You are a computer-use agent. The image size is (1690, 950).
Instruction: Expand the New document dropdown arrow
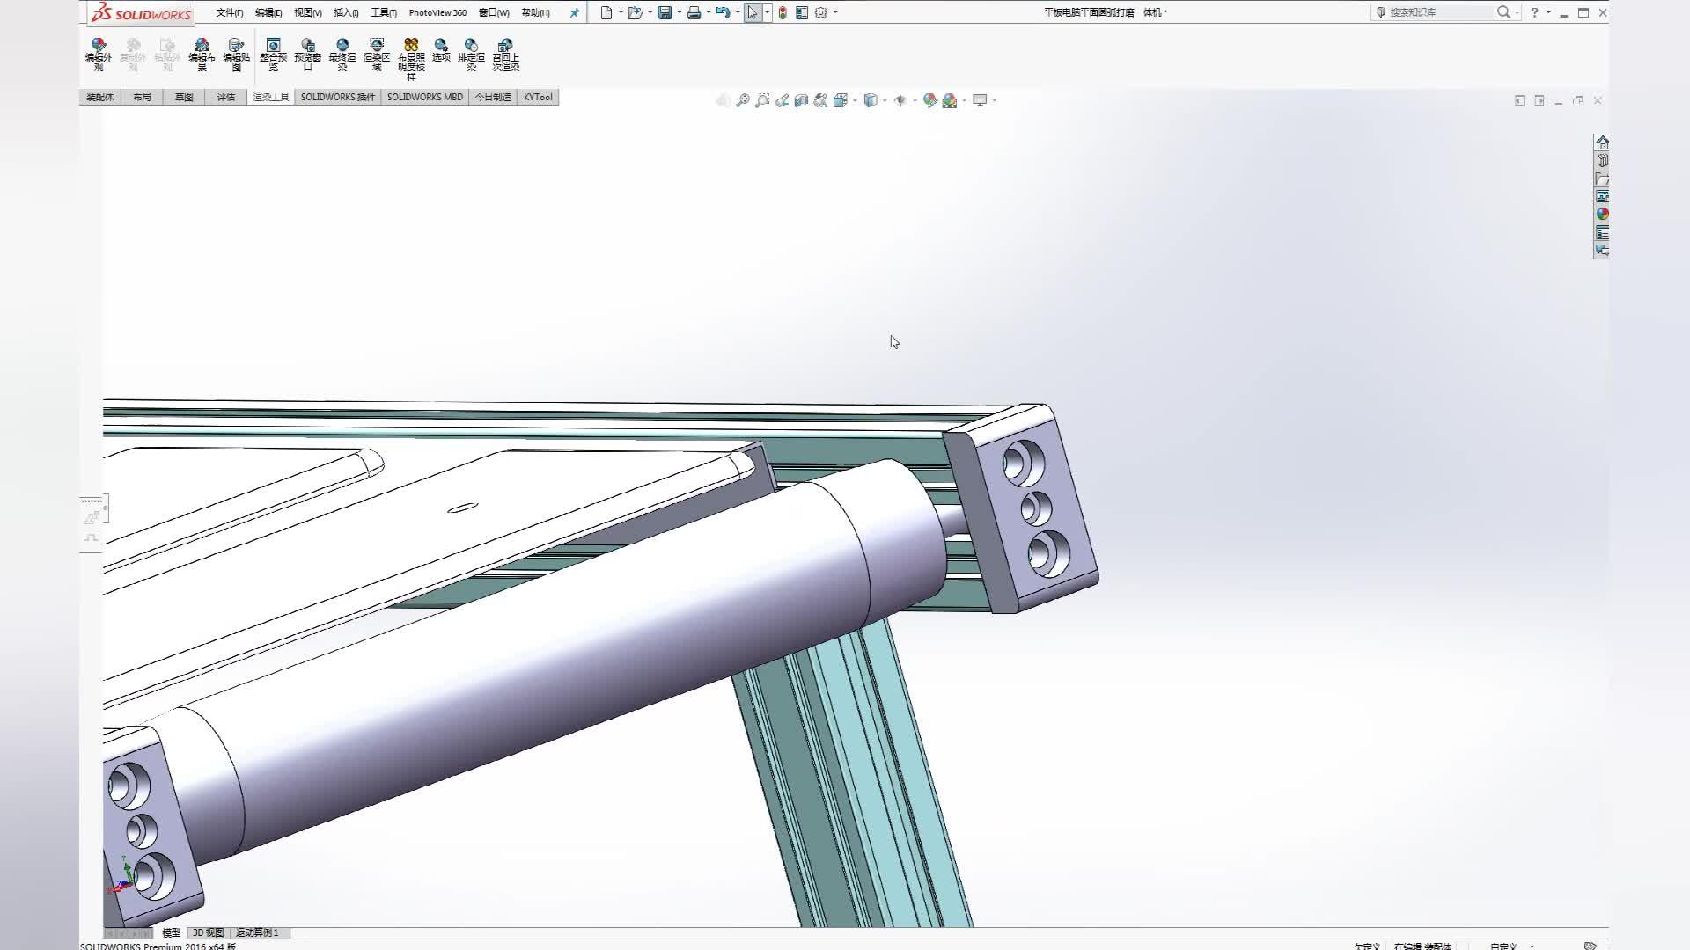(620, 12)
